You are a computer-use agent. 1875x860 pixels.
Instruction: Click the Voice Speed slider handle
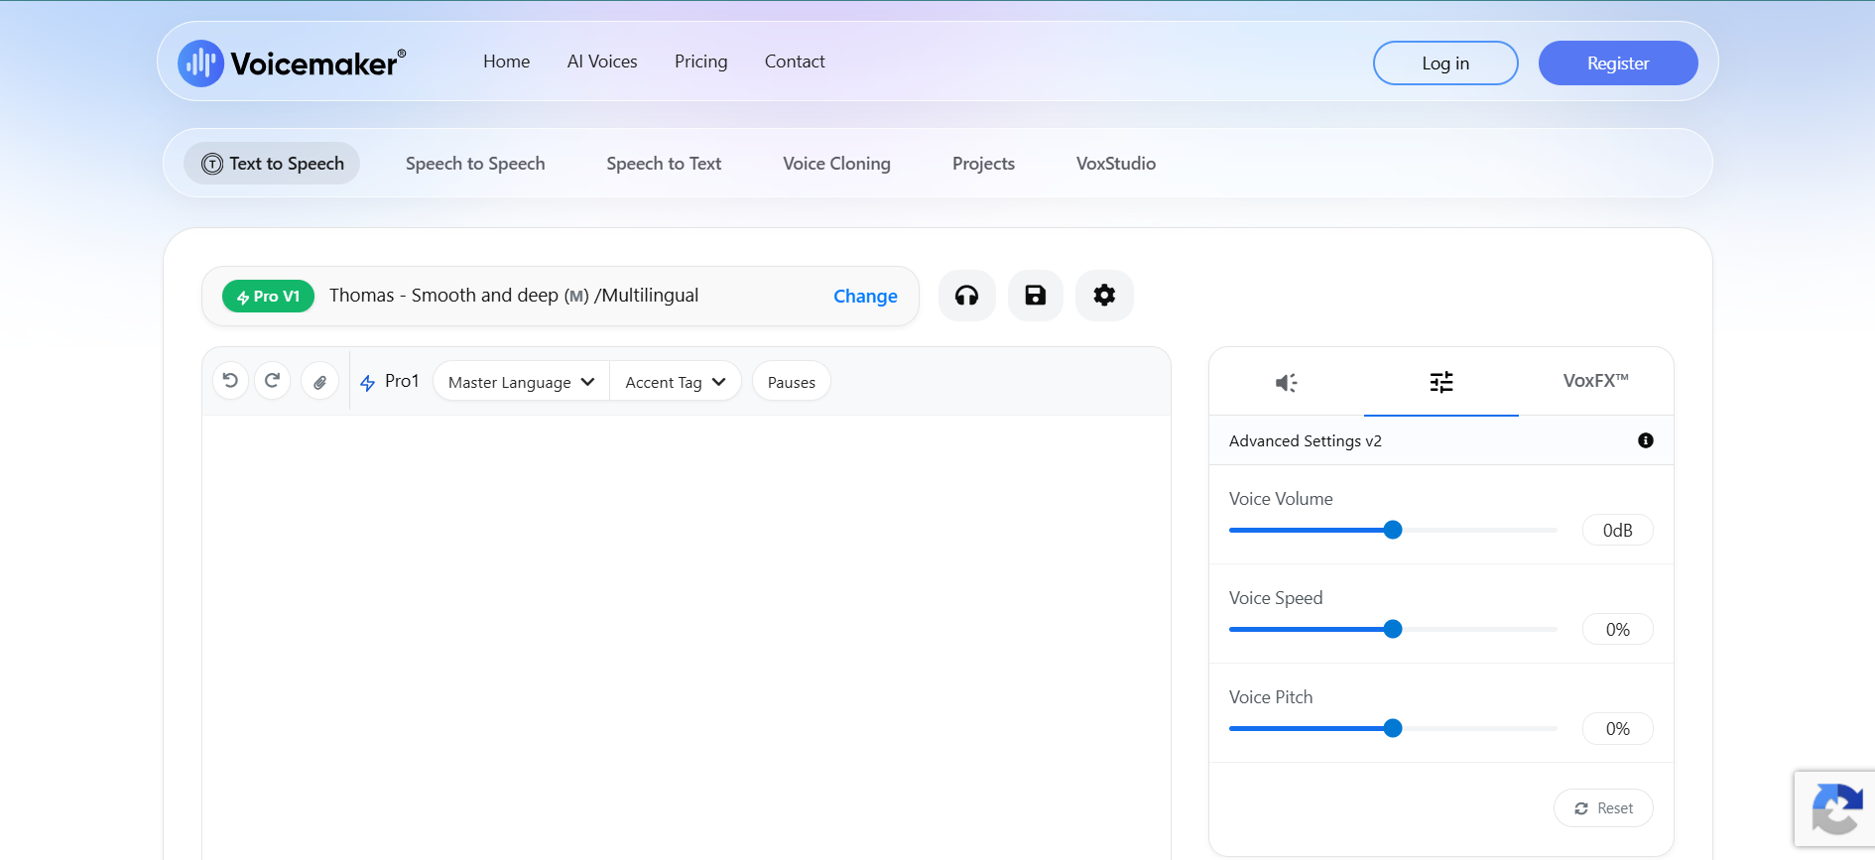1393,629
